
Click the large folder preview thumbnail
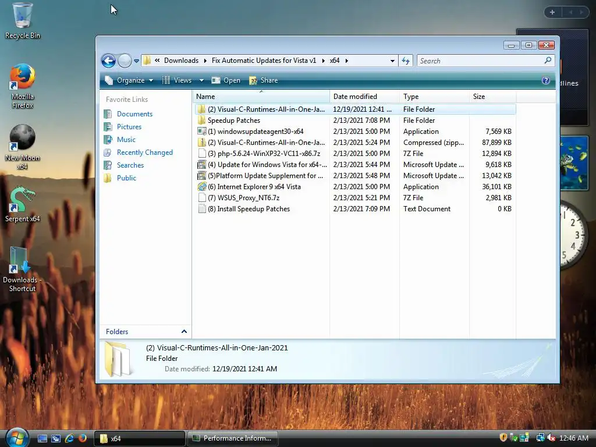(x=118, y=359)
